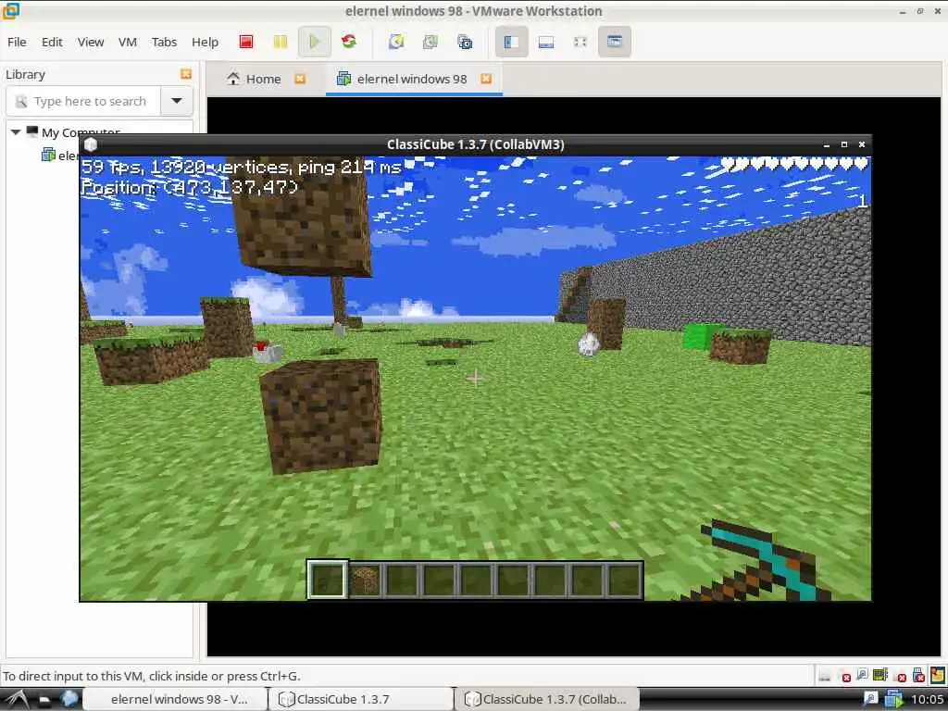Toggle the console view button
Viewport: 948px width, 711px height.
(x=615, y=42)
